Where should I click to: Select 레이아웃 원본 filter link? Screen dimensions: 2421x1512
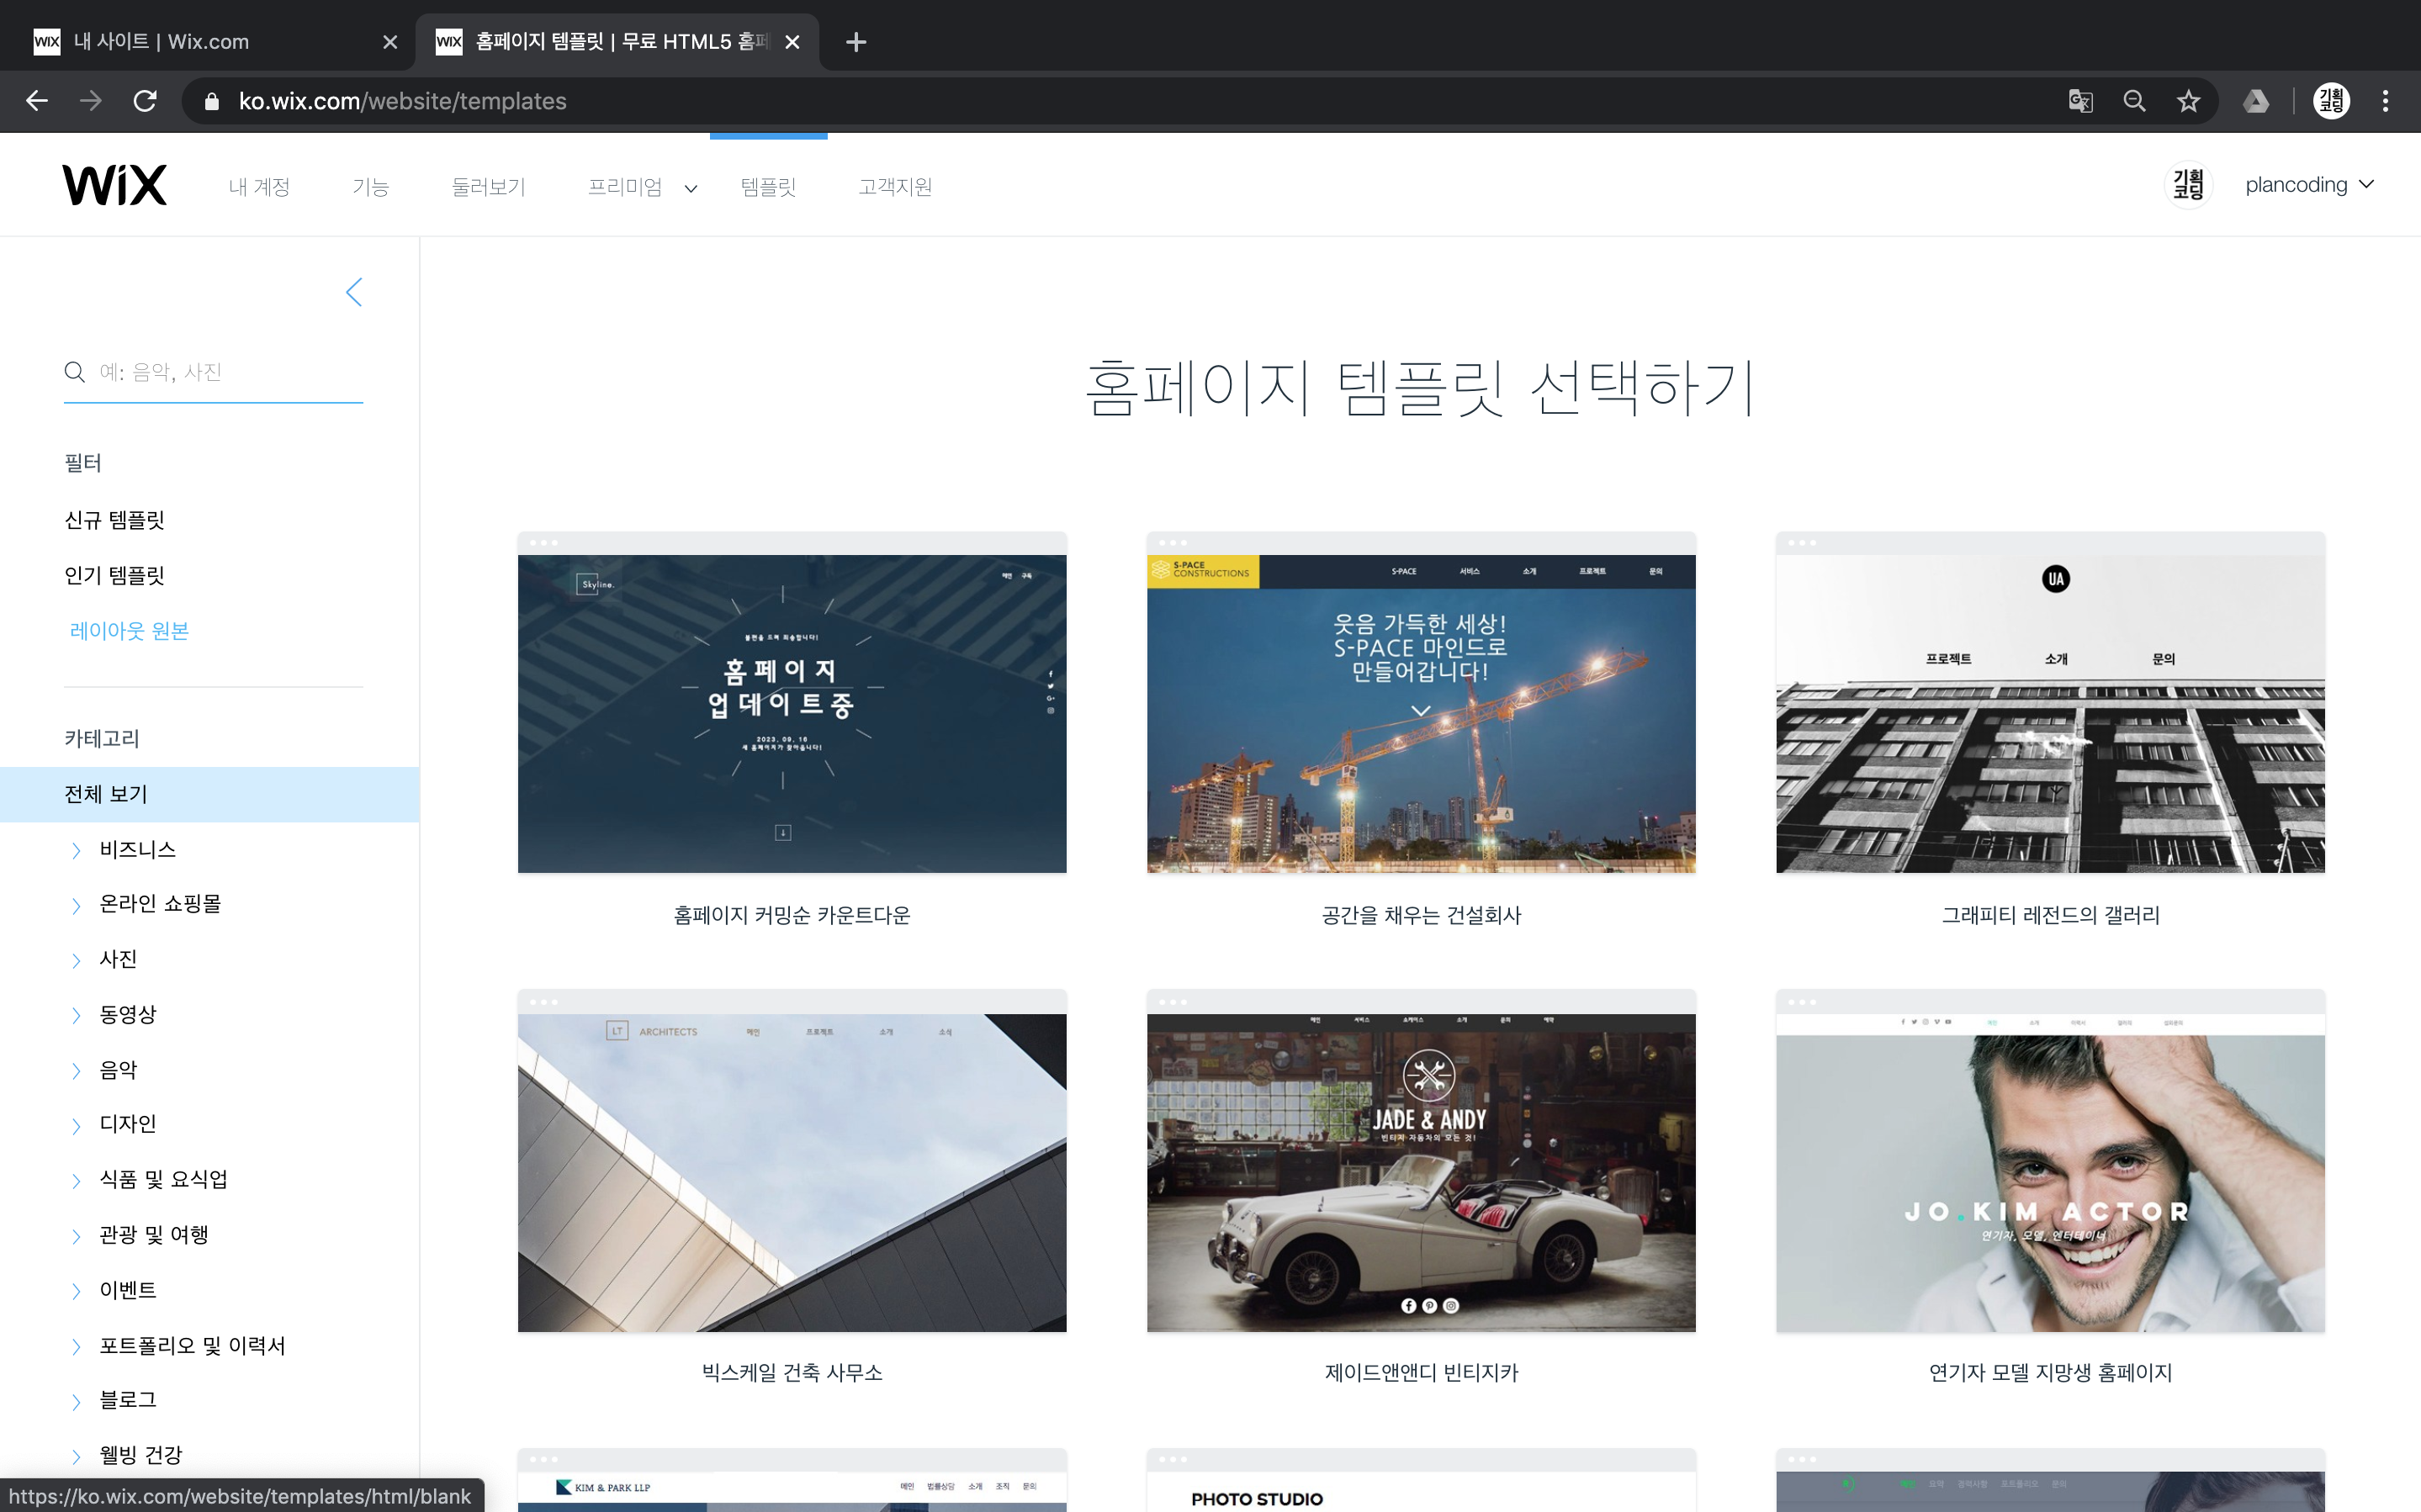click(129, 631)
